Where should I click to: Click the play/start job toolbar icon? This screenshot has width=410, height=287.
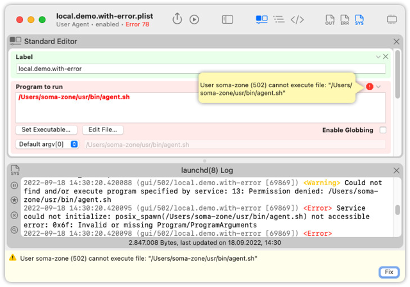(194, 20)
